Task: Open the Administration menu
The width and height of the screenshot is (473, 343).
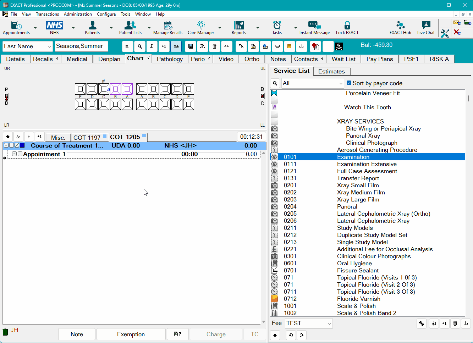Action: (78, 14)
